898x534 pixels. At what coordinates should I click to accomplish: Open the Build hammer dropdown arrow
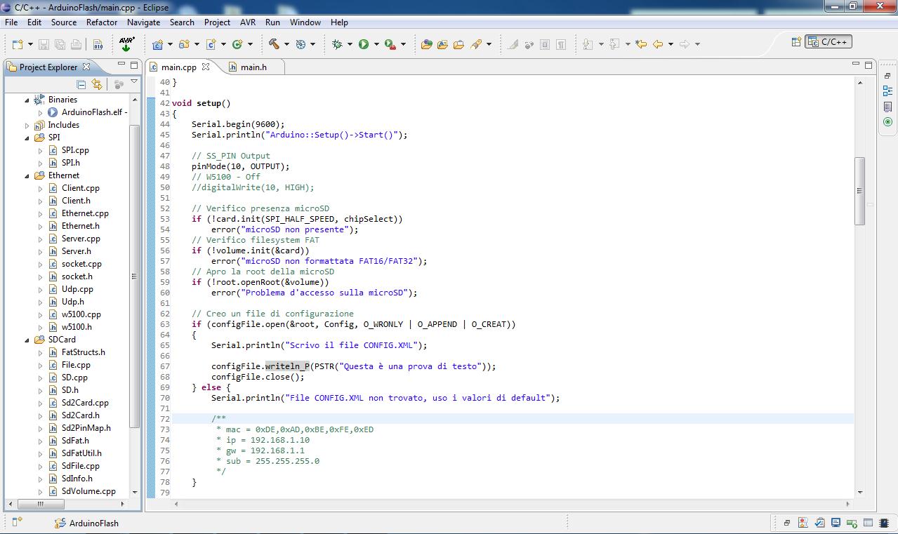287,44
